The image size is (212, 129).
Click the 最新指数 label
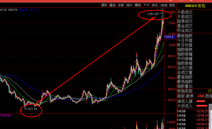185,36
